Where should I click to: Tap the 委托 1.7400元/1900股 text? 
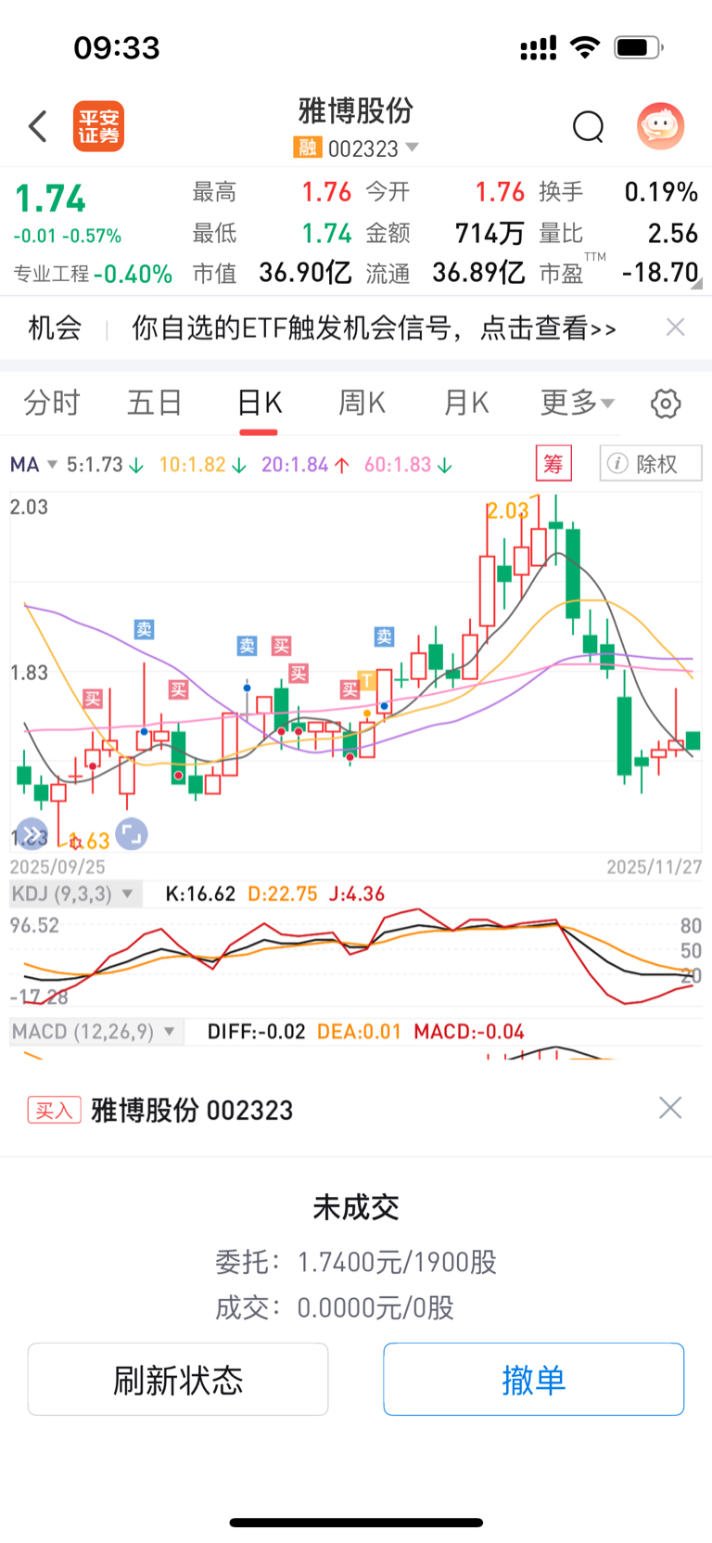tap(356, 1262)
